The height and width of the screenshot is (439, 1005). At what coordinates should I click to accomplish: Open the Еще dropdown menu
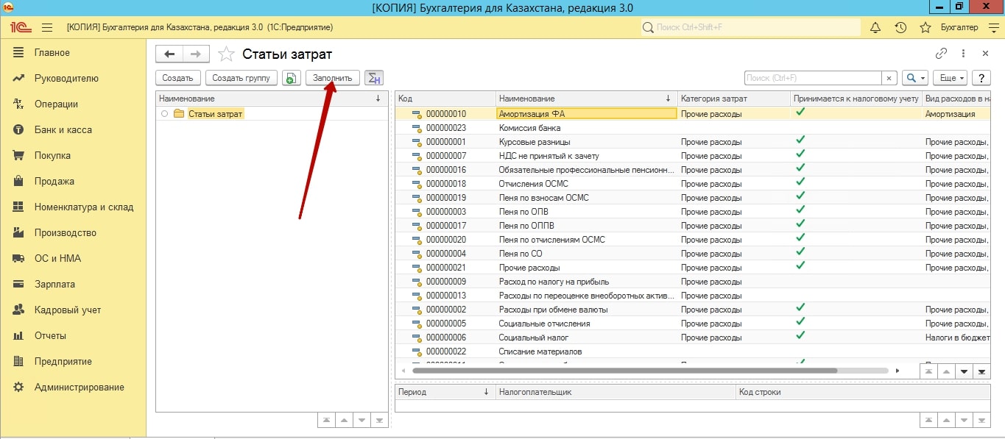pyautogui.click(x=950, y=78)
